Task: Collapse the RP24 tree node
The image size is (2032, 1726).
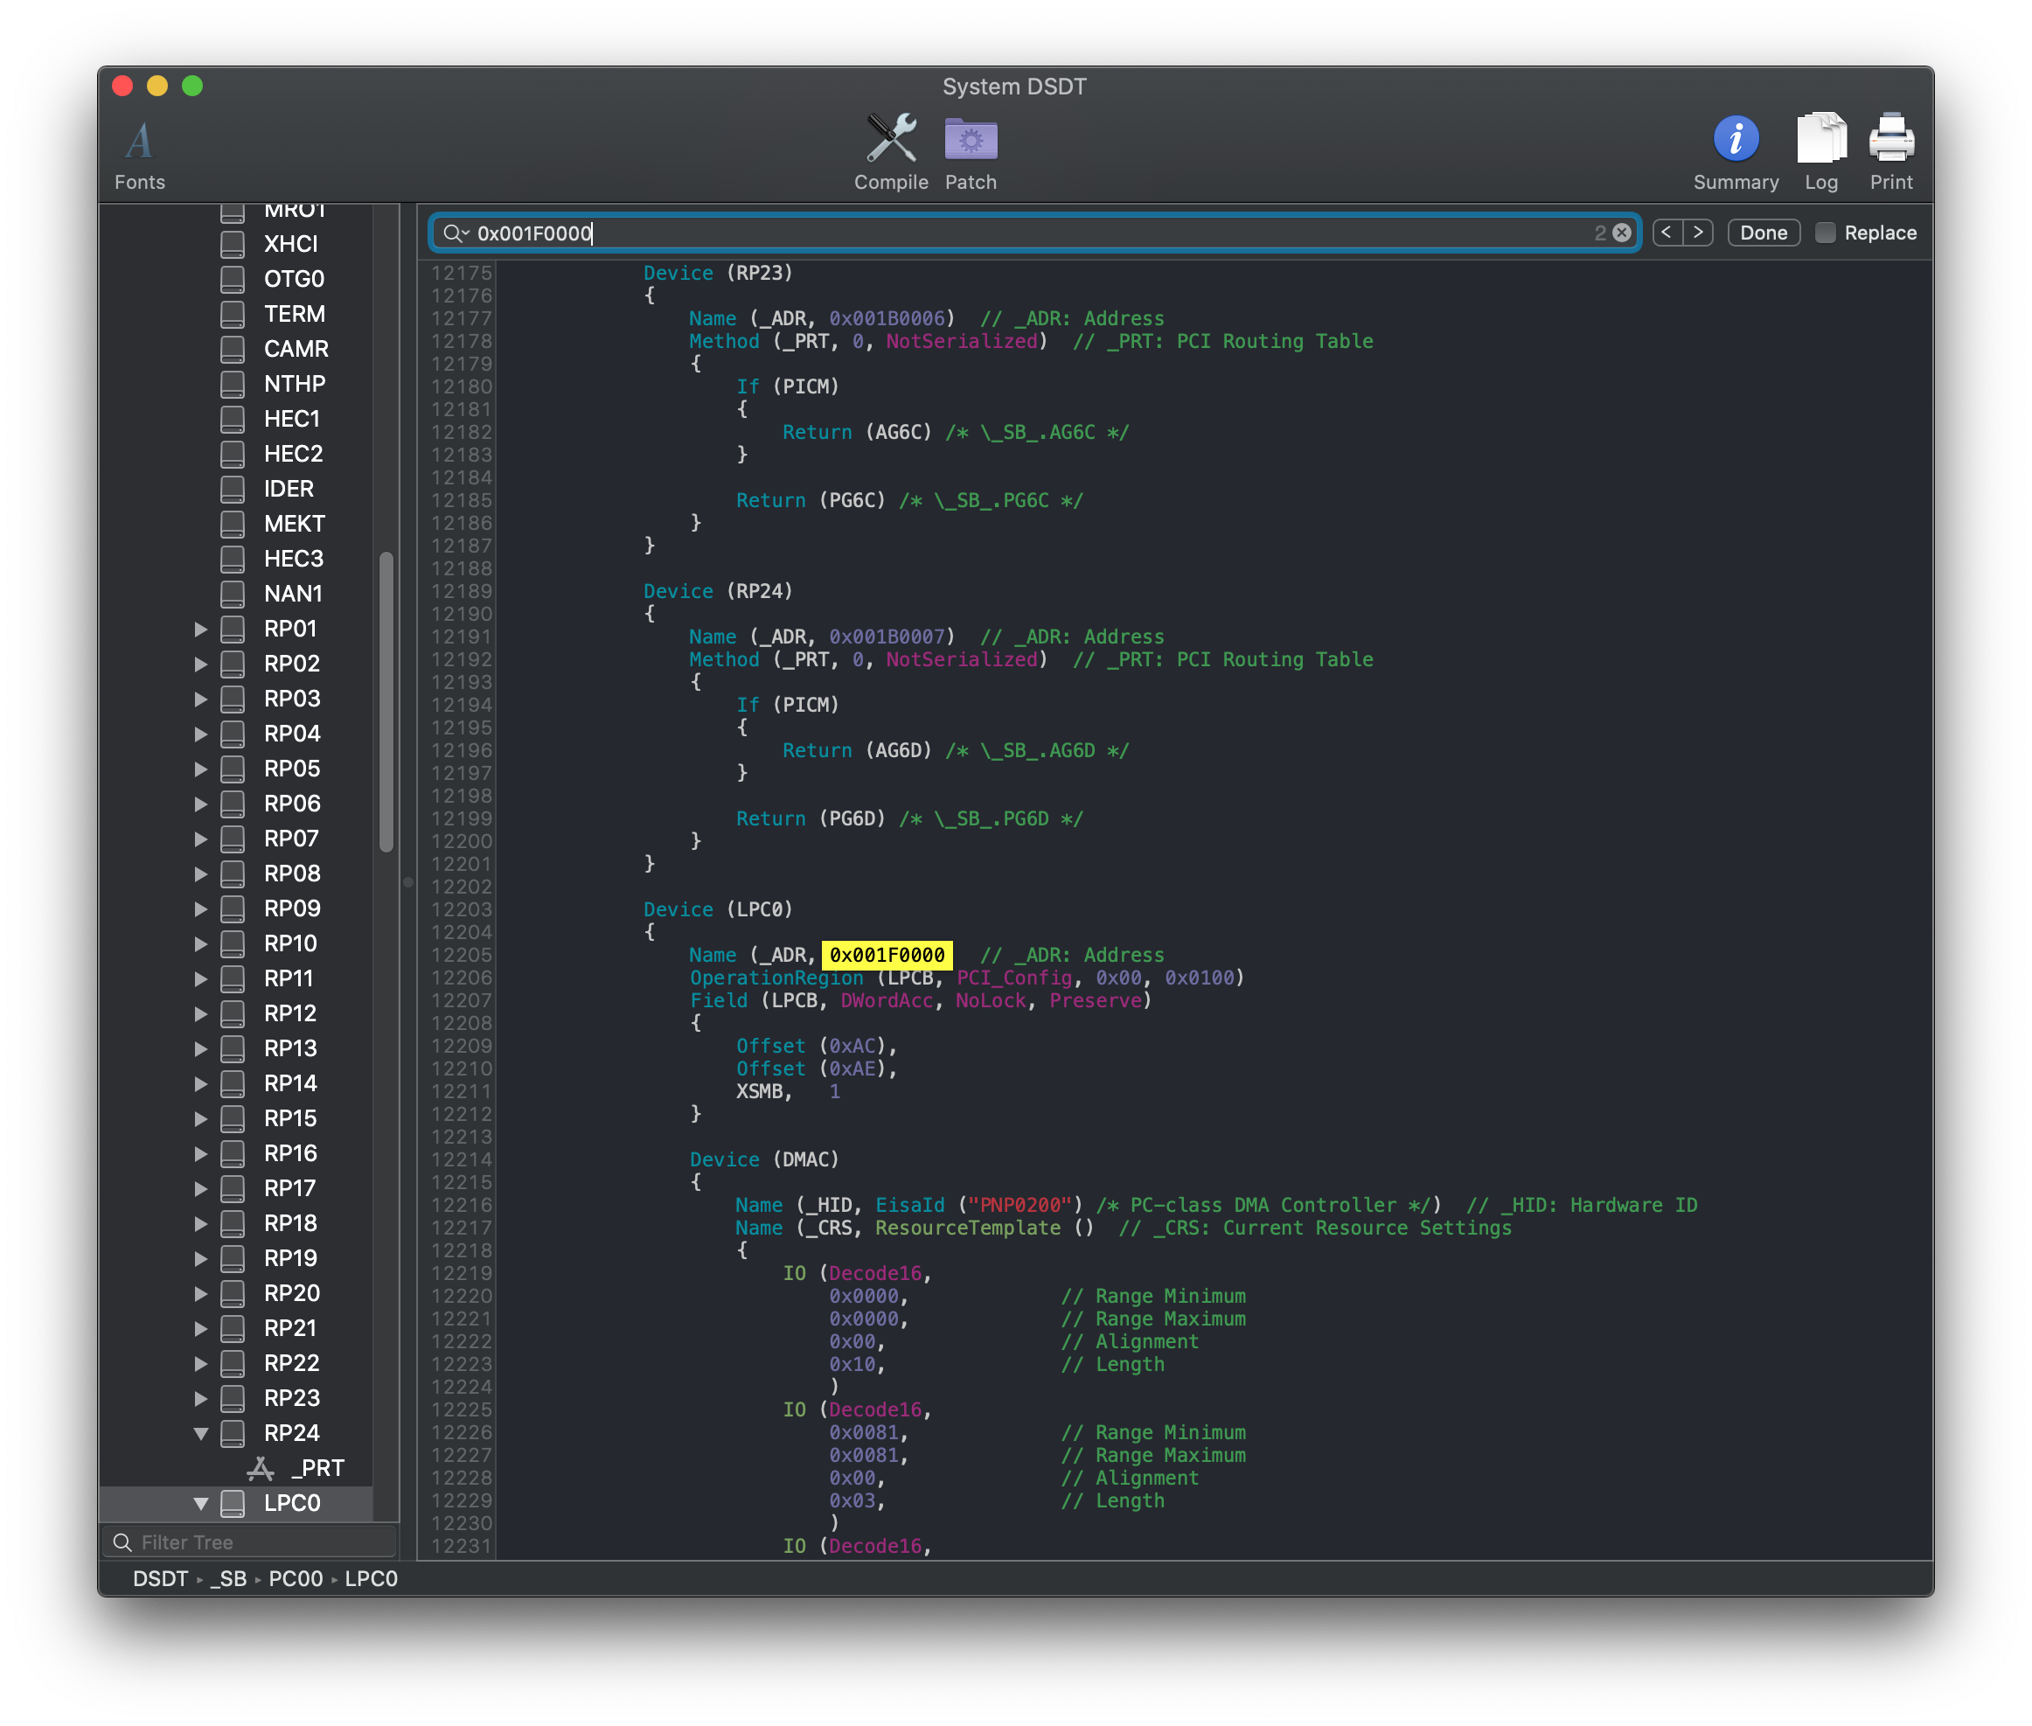Action: 200,1433
